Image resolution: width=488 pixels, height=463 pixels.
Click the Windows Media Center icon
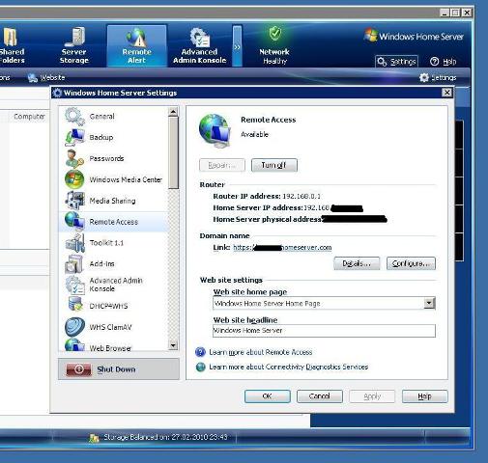pyautogui.click(x=74, y=179)
